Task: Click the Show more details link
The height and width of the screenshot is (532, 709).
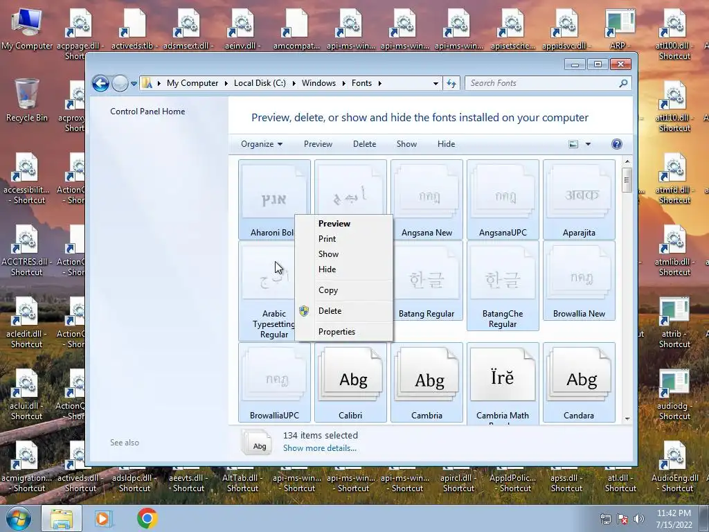Action: [320, 448]
